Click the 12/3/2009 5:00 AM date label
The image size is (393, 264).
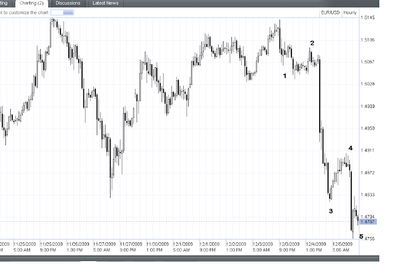pyautogui.click(x=263, y=247)
